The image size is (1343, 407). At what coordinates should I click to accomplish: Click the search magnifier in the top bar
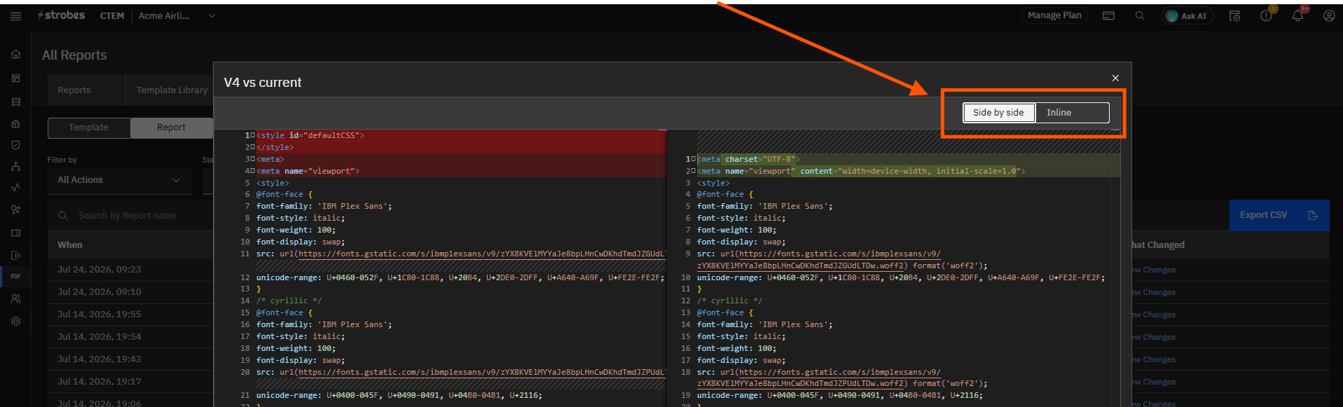click(x=1140, y=15)
